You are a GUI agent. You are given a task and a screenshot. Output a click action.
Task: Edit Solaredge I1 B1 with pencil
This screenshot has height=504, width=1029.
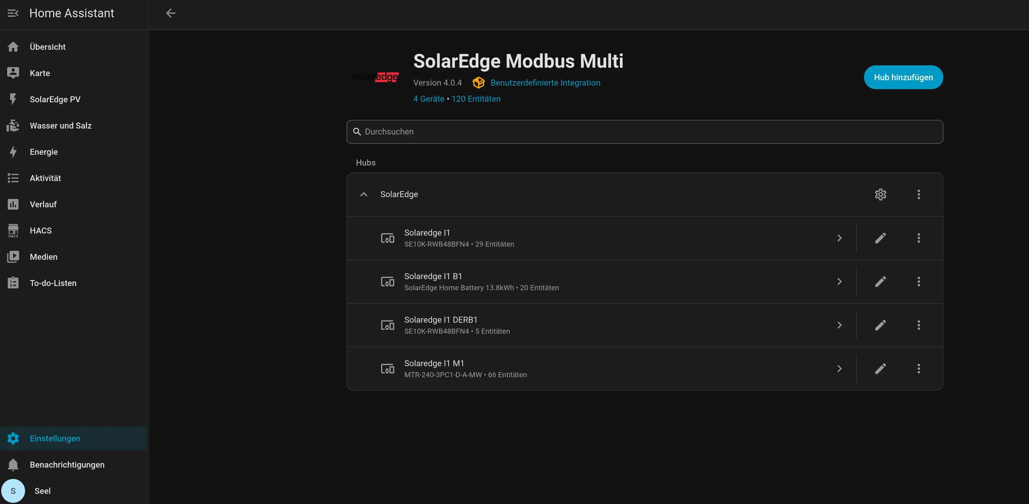880,282
